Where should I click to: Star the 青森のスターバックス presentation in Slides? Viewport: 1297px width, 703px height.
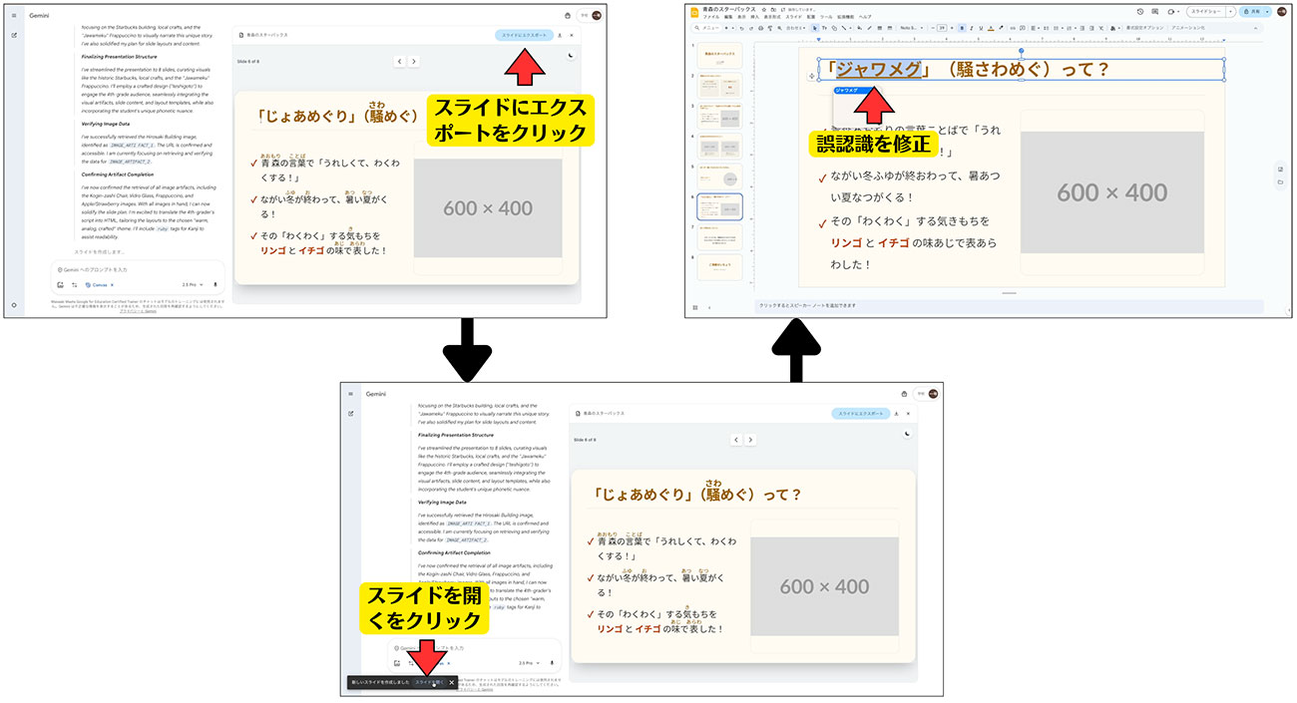pyautogui.click(x=764, y=9)
